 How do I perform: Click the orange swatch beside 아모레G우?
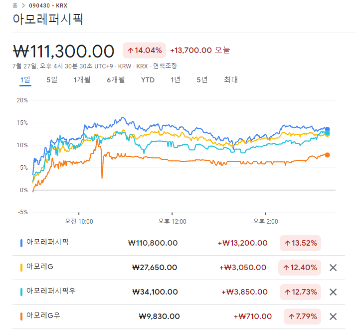point(21,317)
